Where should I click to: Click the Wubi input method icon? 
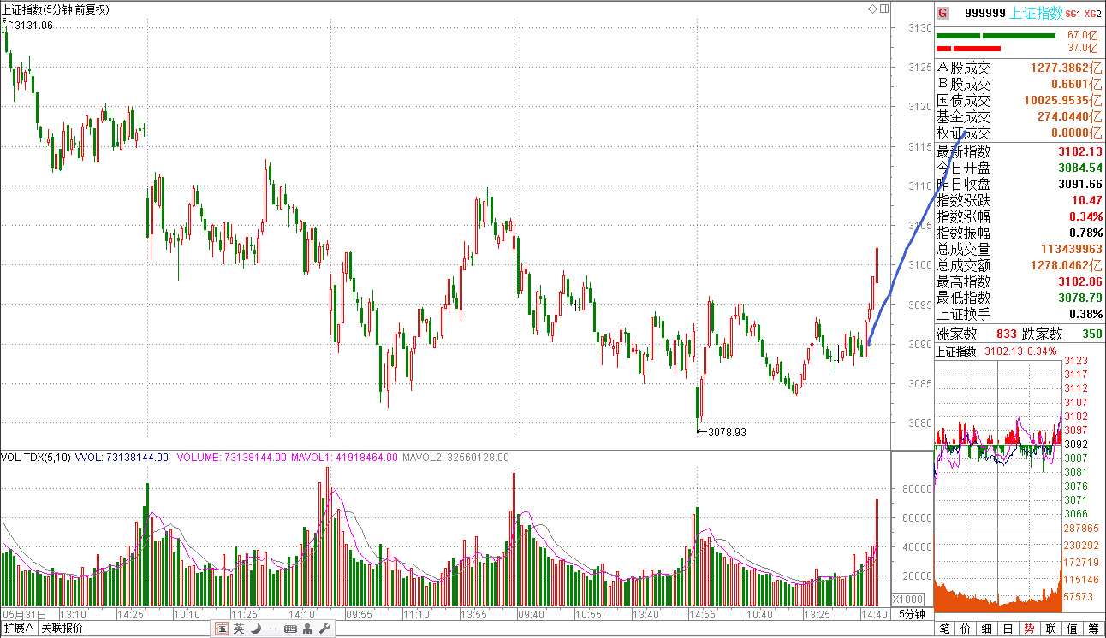[x=222, y=629]
